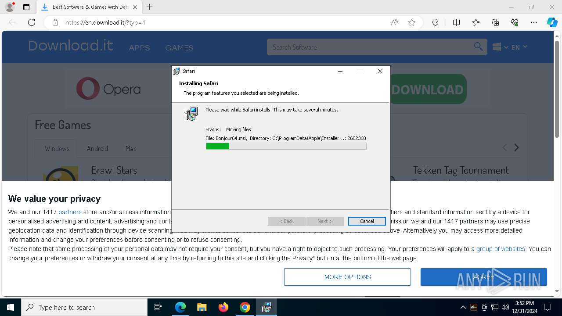Cancel the Safari installation

click(x=367, y=221)
